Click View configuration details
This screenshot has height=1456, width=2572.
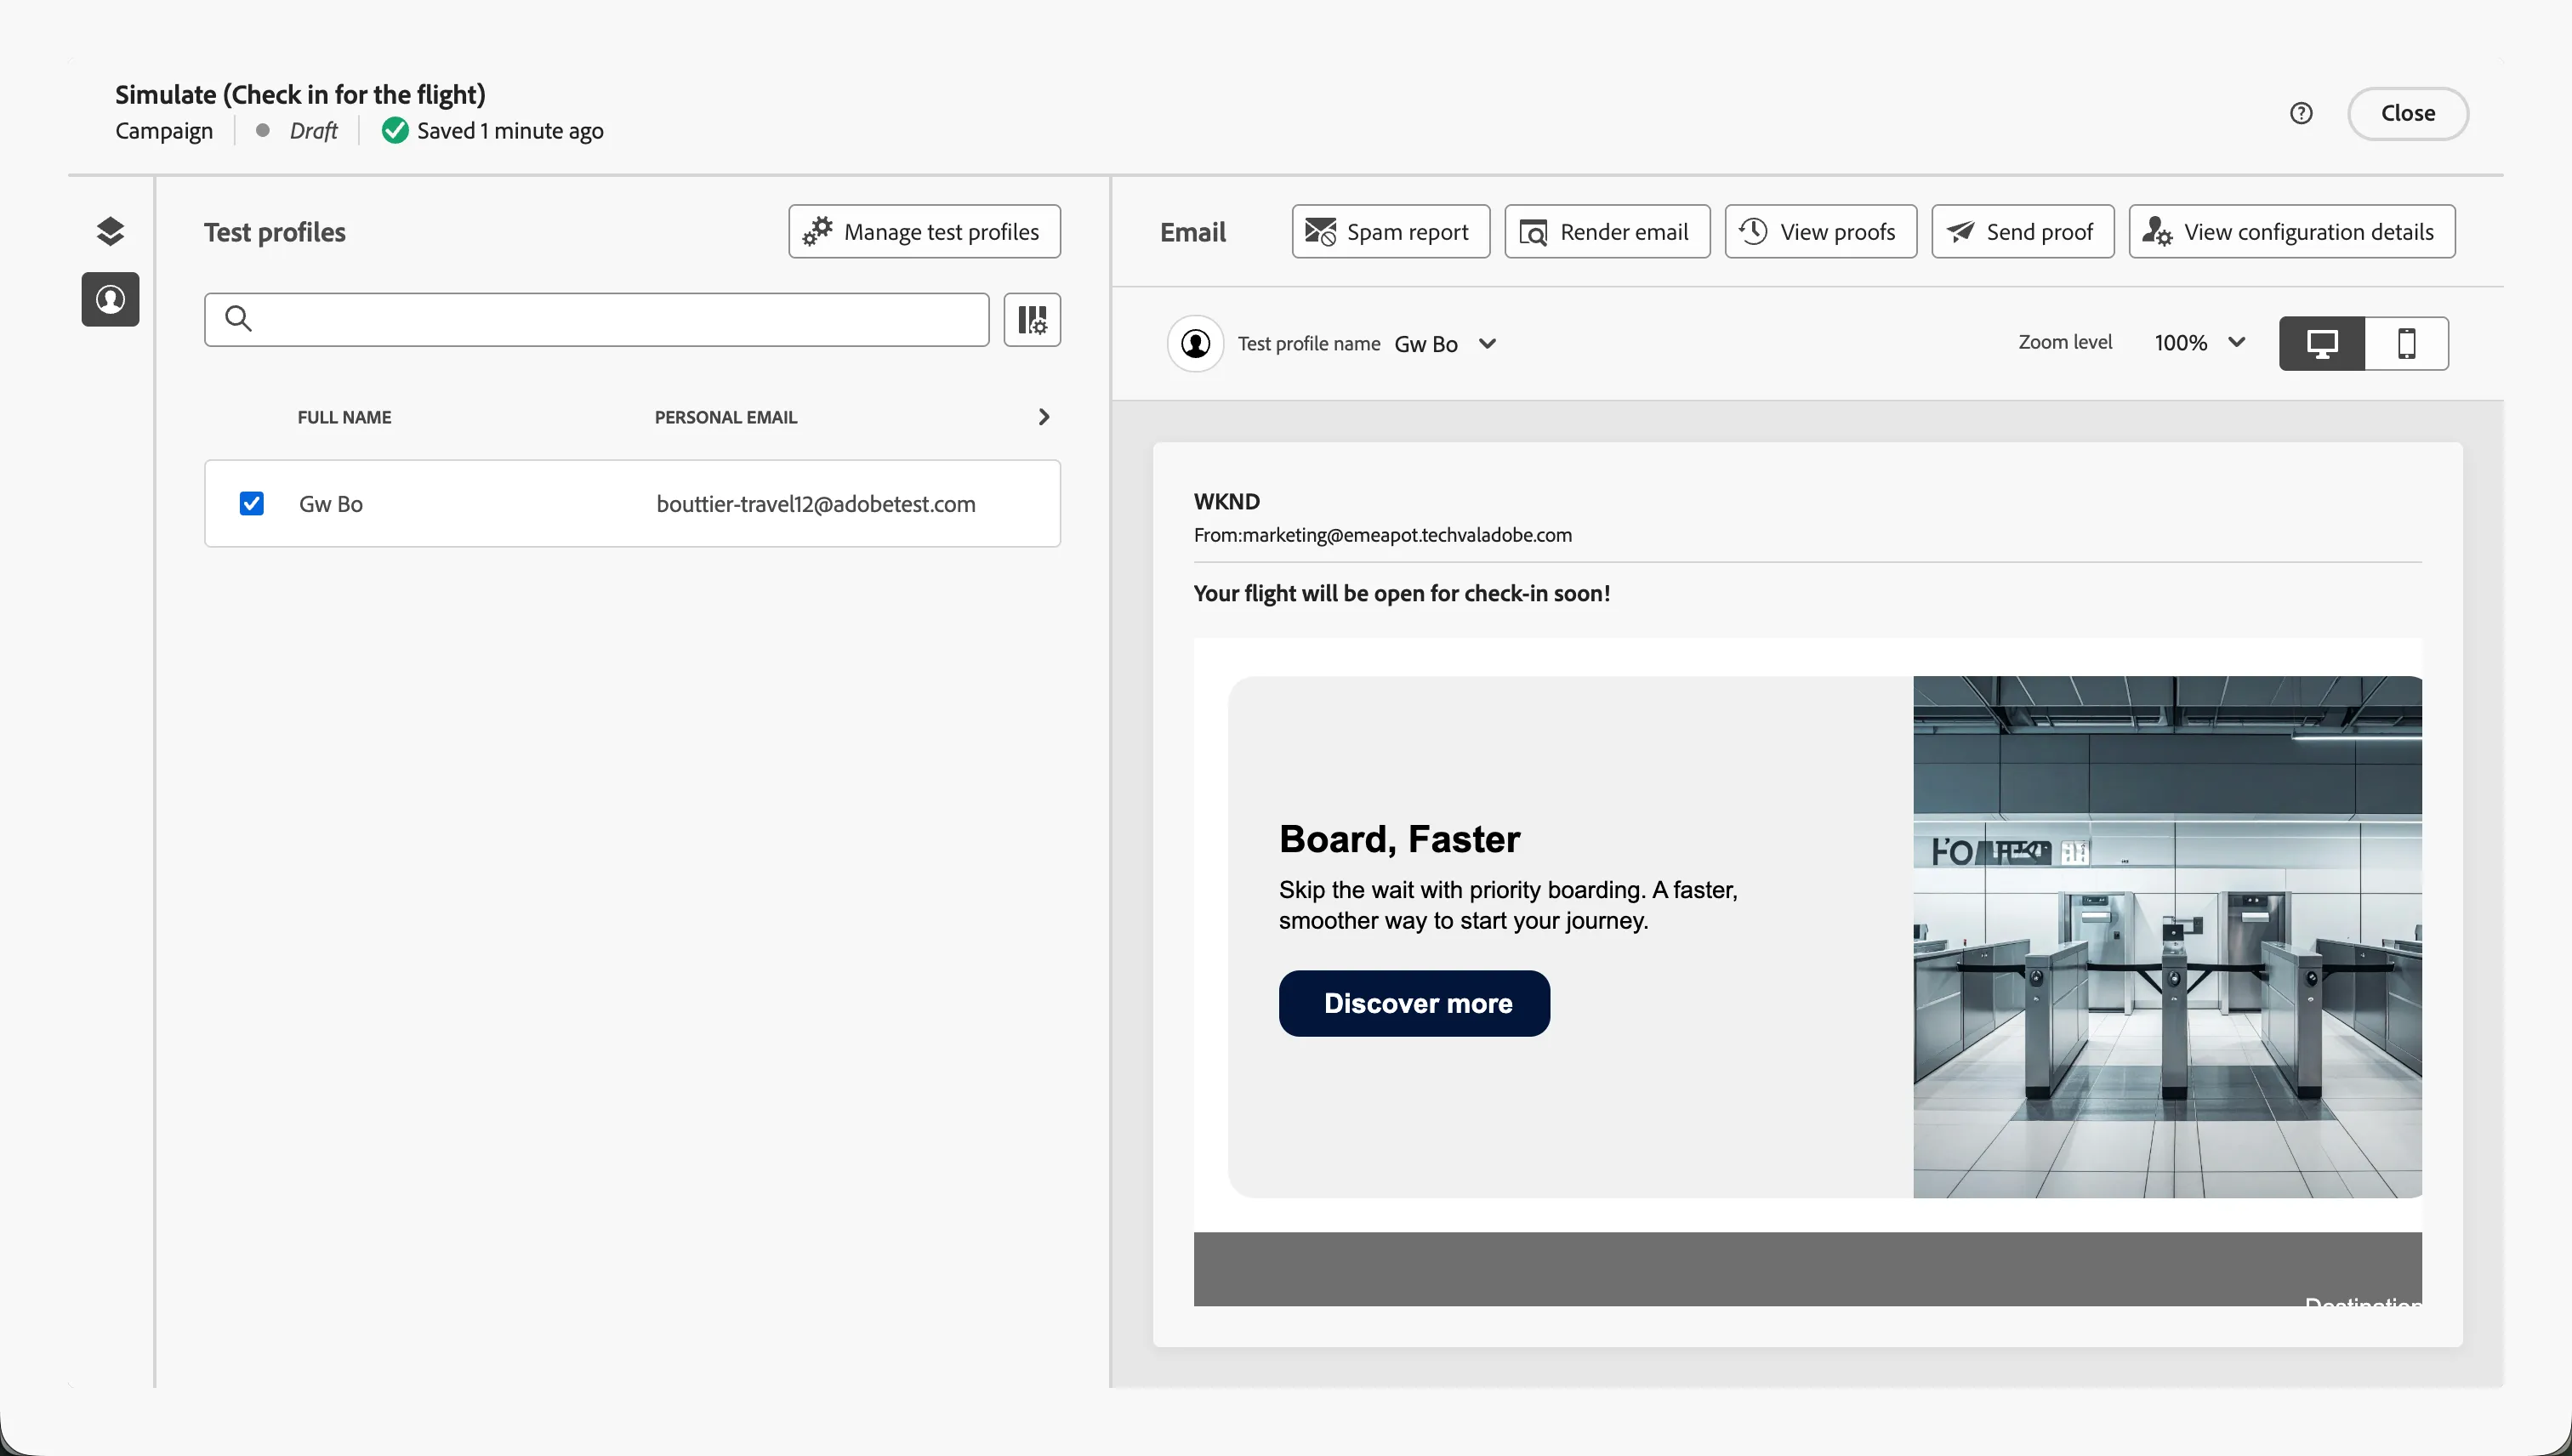click(x=2291, y=231)
